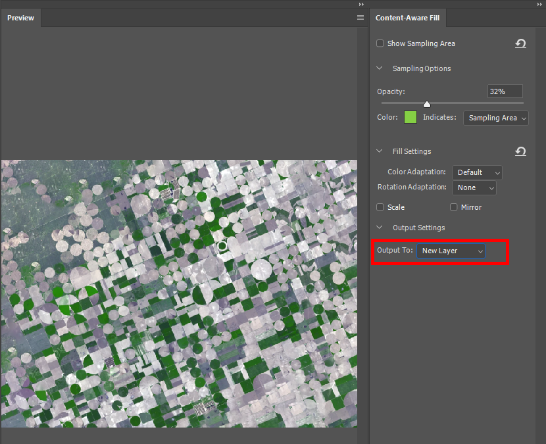Collapse the Fill Settings section
The width and height of the screenshot is (546, 444).
tap(380, 151)
